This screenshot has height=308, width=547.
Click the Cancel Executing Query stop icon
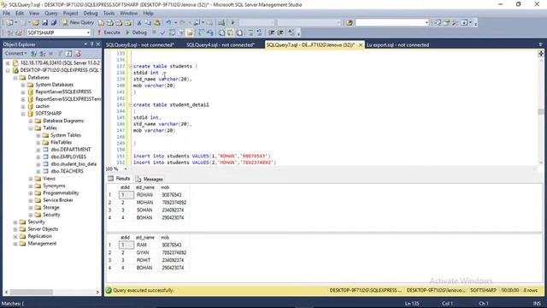coord(154,33)
